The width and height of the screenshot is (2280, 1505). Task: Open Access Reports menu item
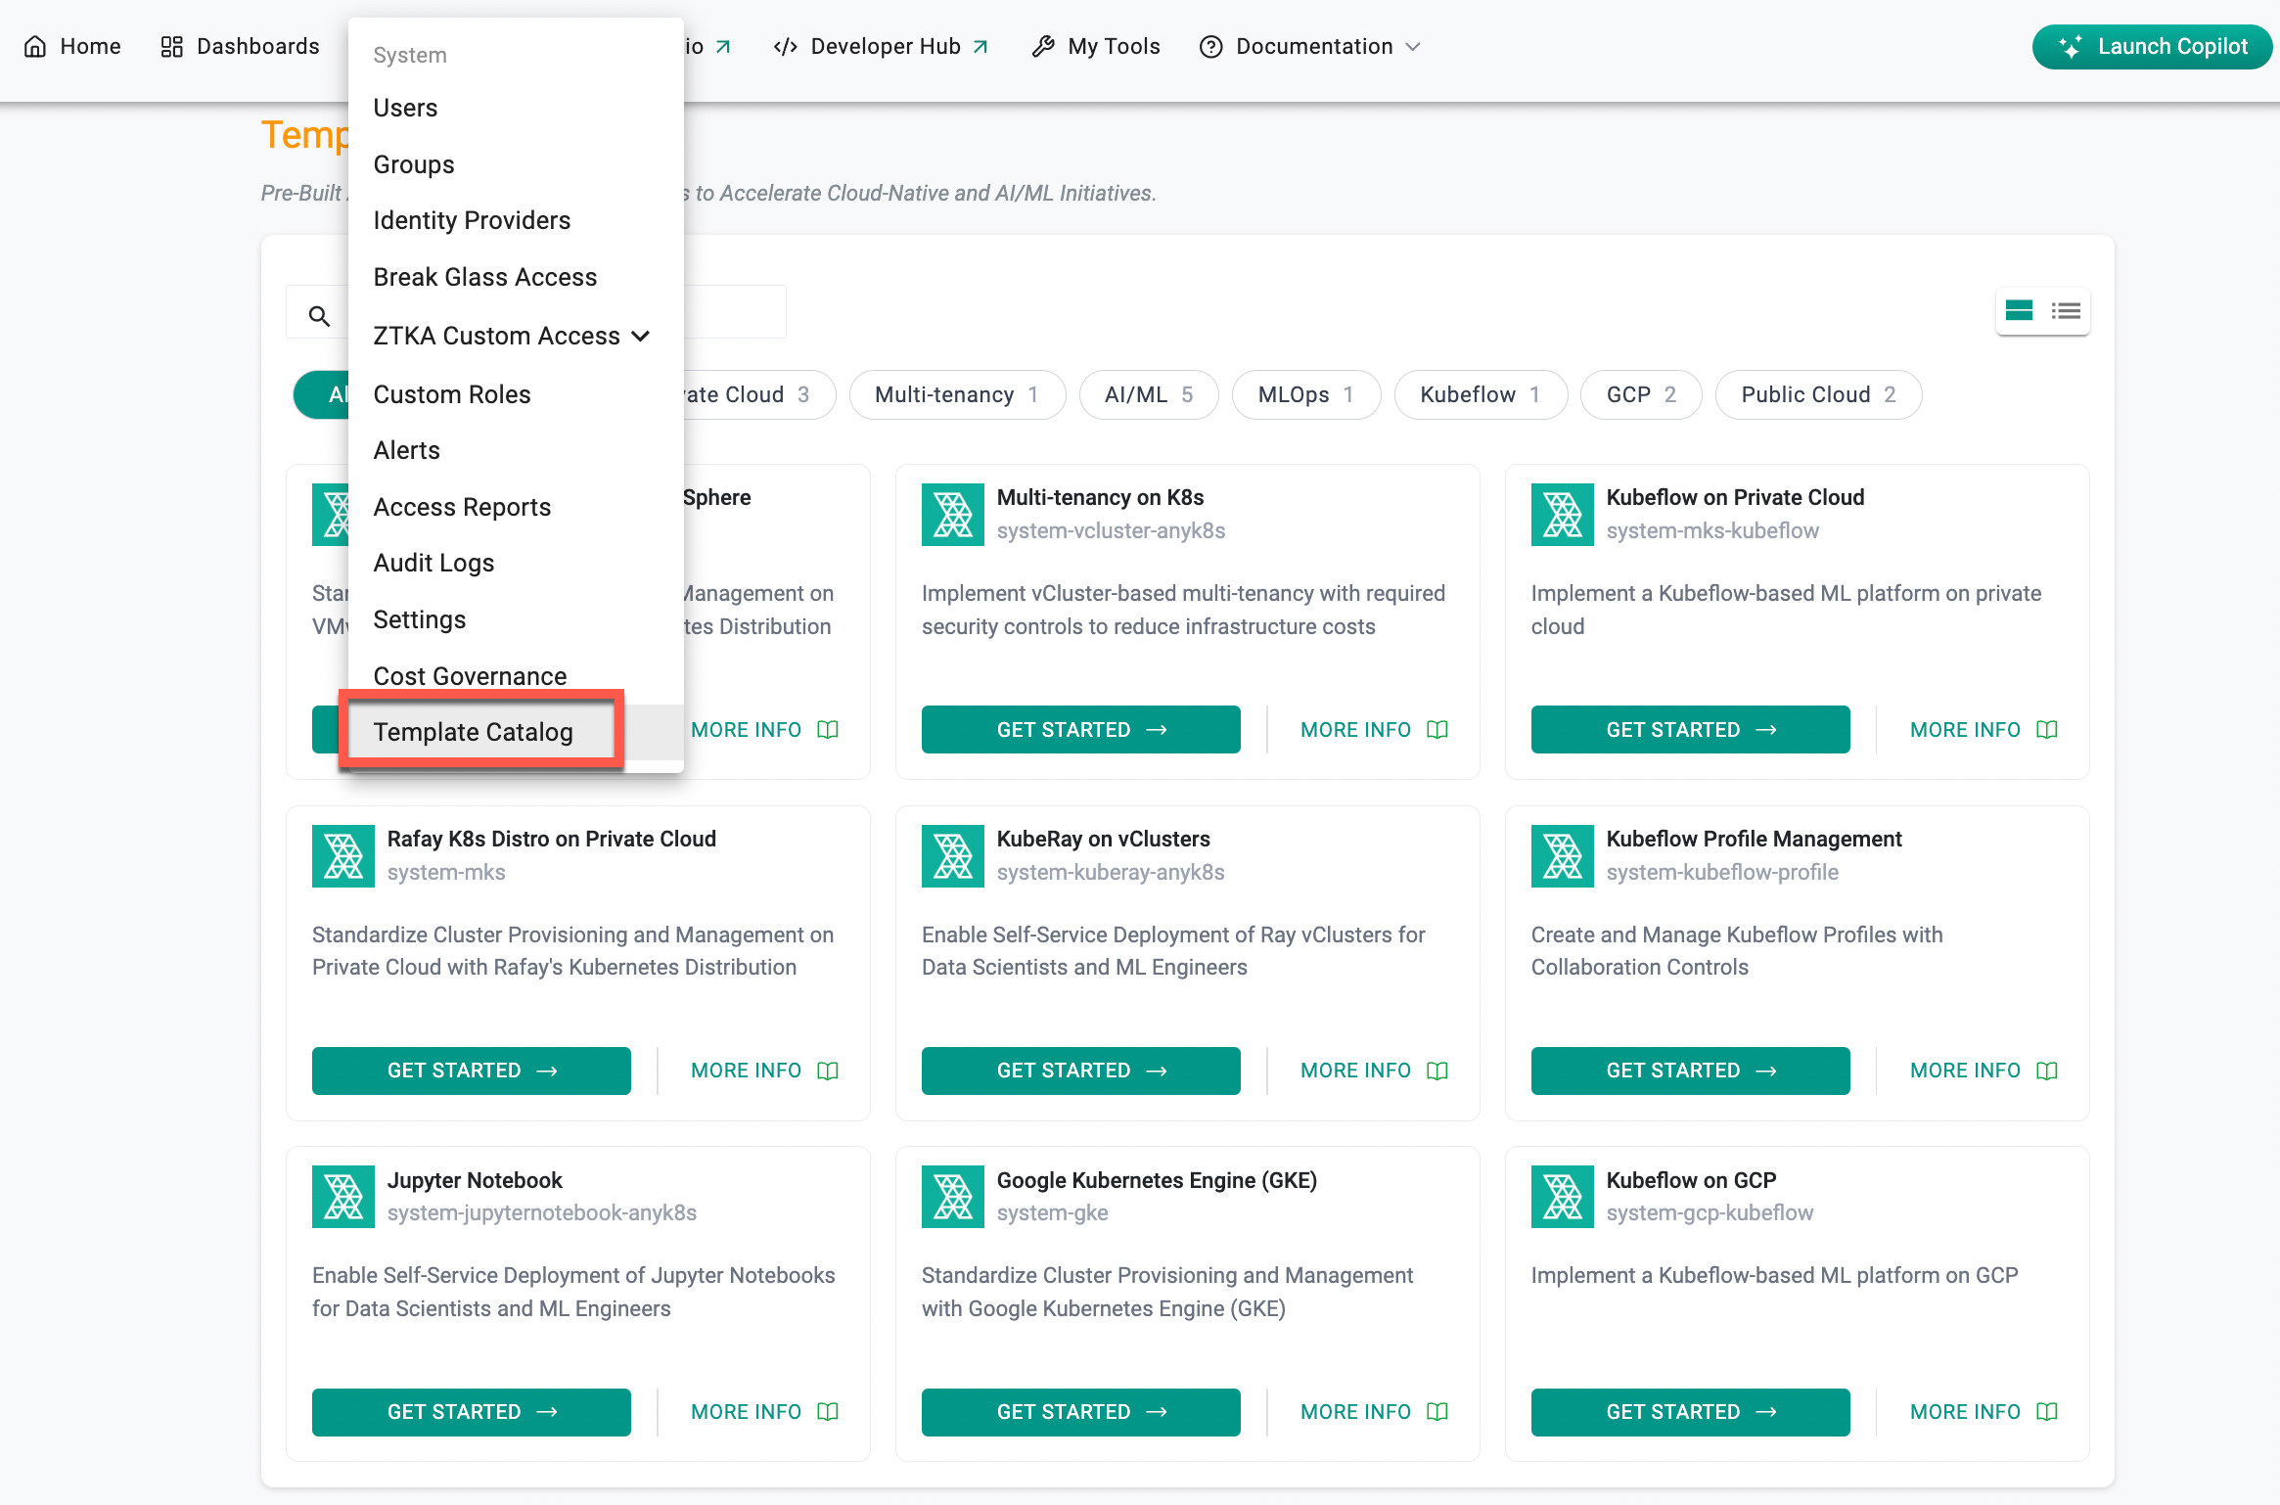coord(516,507)
